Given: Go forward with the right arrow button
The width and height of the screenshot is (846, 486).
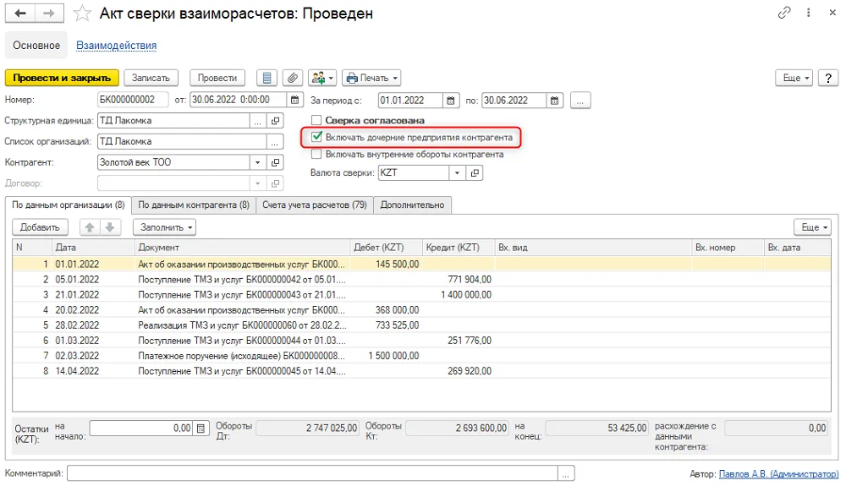Looking at the screenshot, I should tap(49, 13).
